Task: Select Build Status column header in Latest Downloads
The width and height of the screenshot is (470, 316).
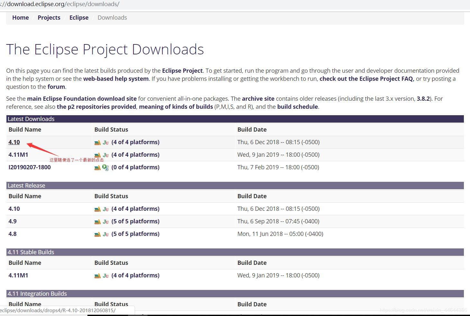Action: coord(111,129)
